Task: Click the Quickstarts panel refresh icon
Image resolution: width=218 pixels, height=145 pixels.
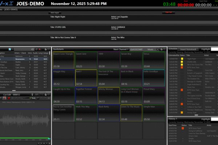Action: click(x=161, y=49)
